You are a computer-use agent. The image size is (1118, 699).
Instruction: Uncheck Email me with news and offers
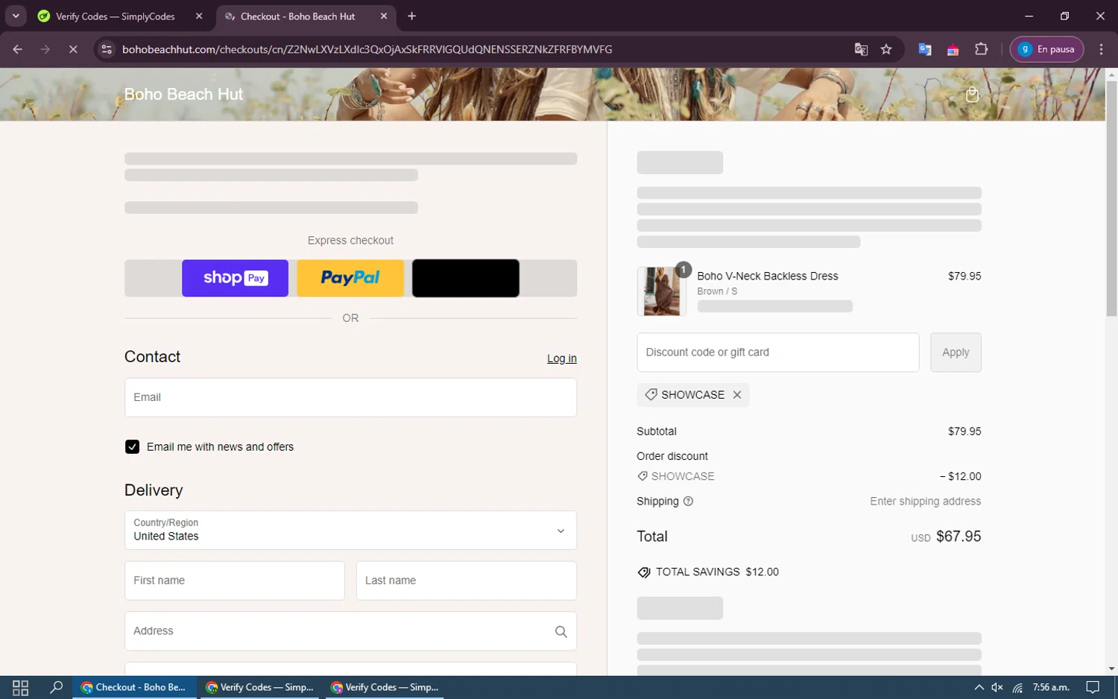(x=132, y=446)
